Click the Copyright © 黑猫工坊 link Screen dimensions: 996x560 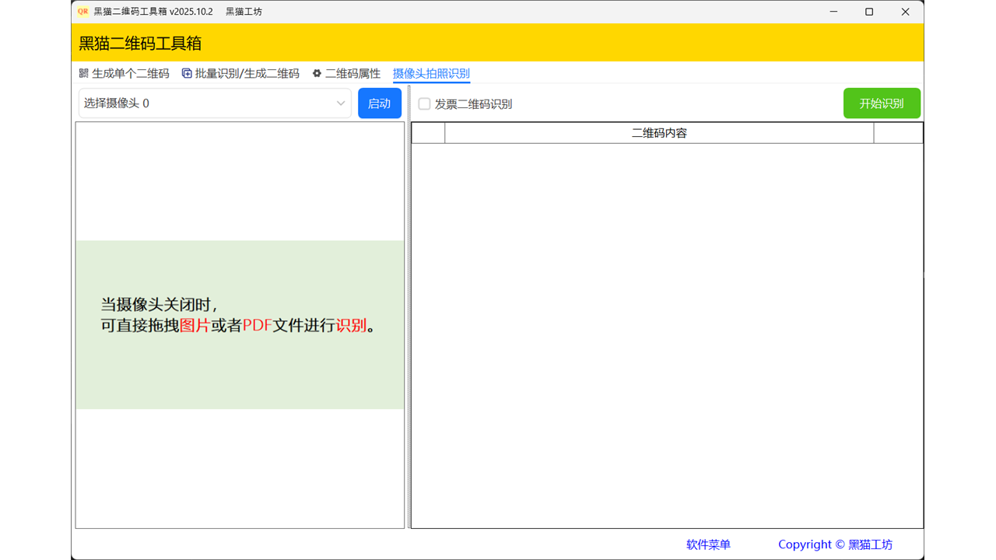(835, 544)
